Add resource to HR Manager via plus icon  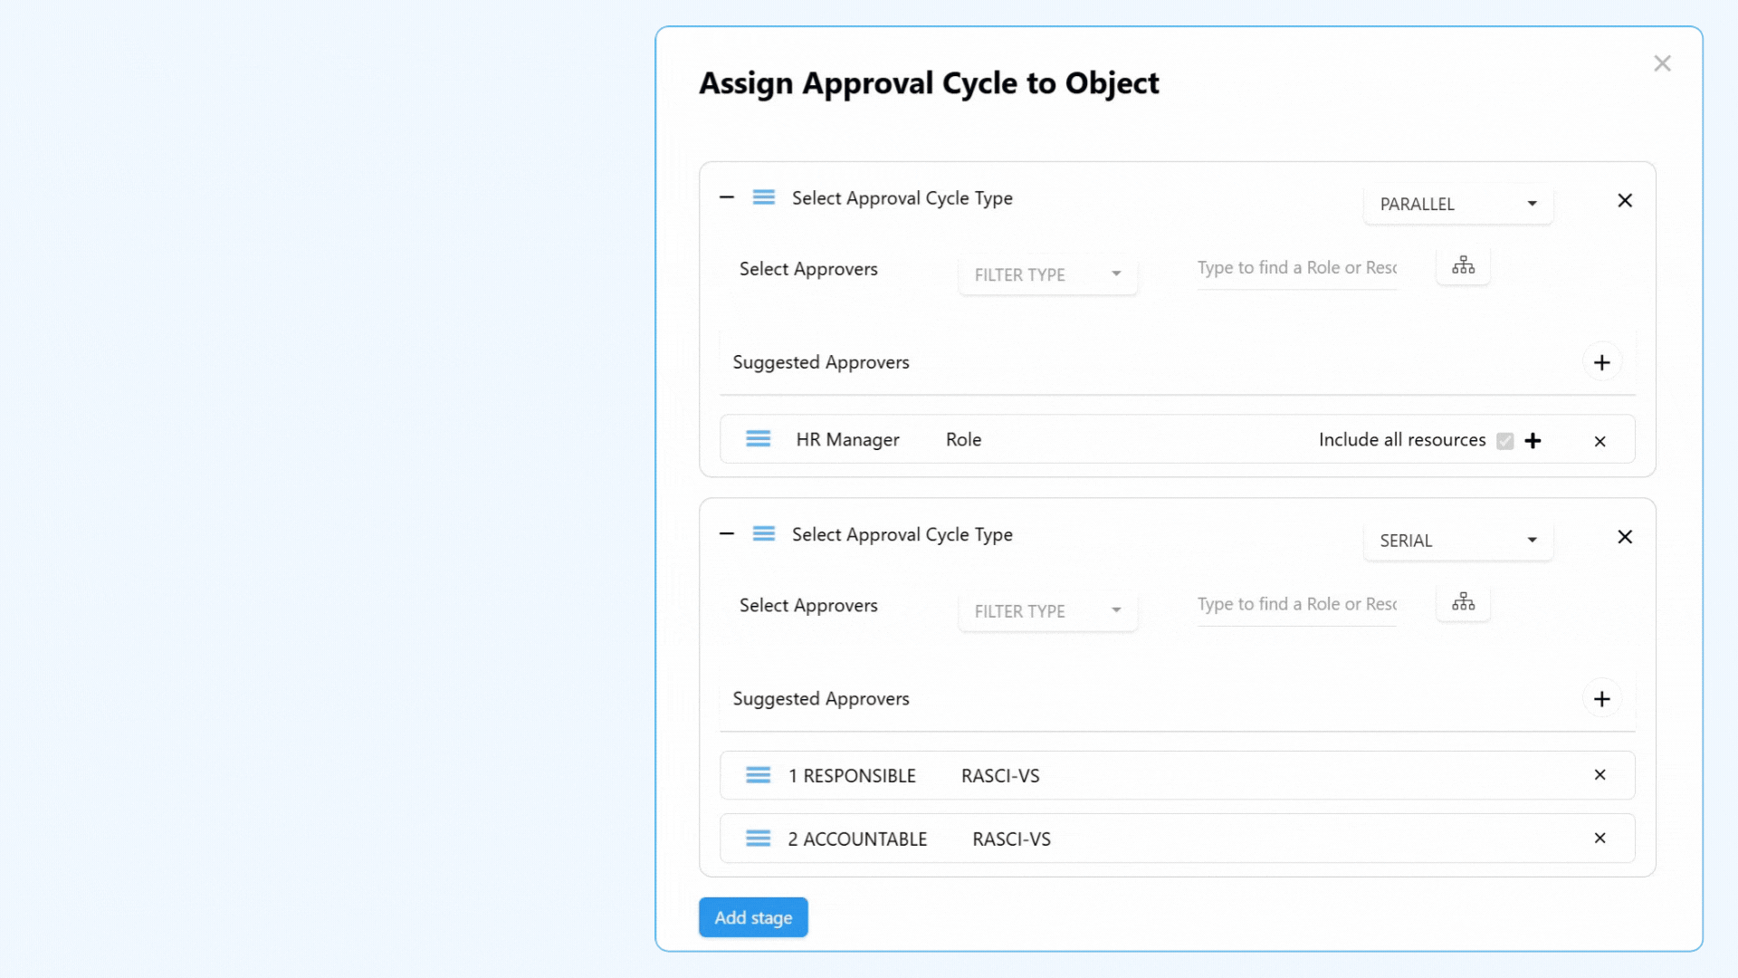(x=1533, y=441)
